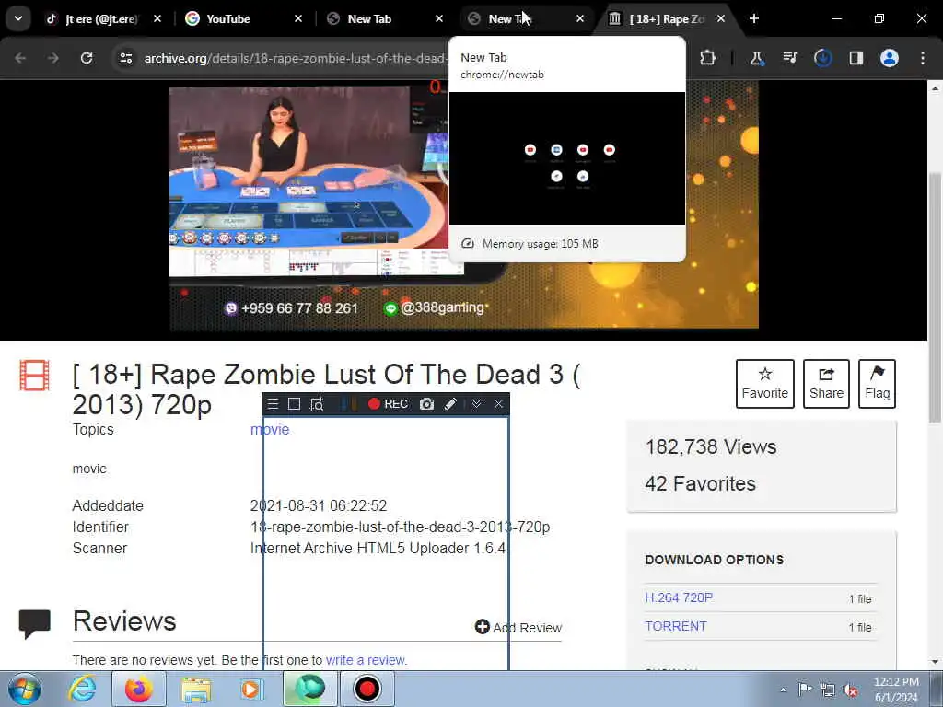
Task: Toggle the Chrome side panel
Action: (856, 58)
